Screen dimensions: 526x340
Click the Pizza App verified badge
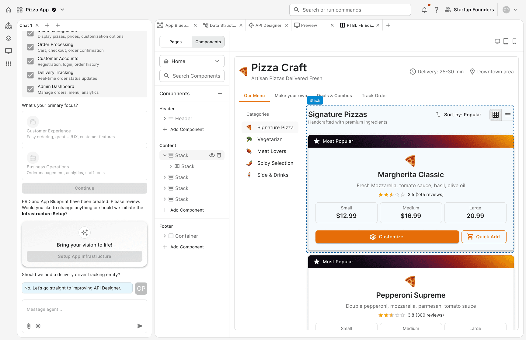54,10
